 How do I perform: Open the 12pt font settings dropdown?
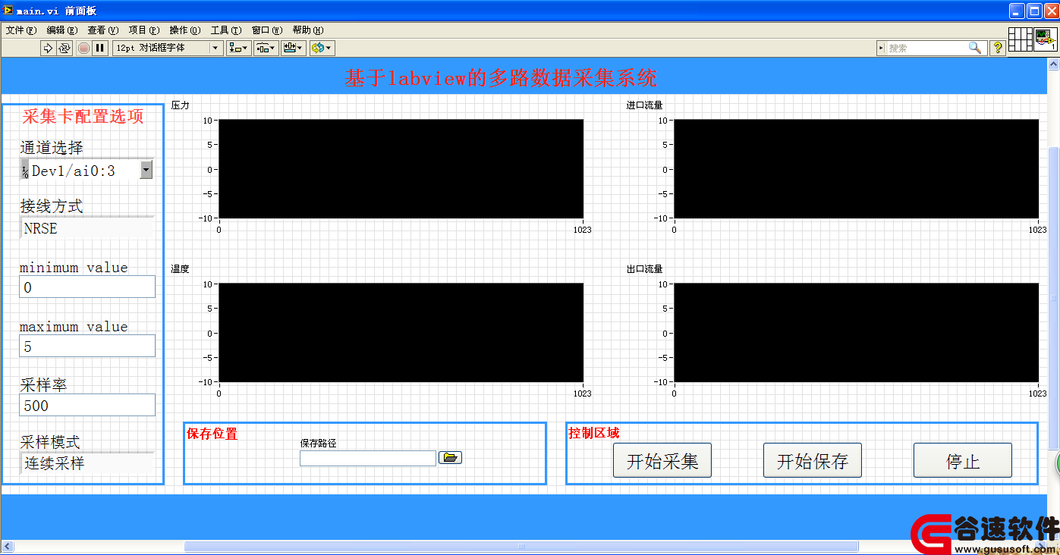coord(168,48)
